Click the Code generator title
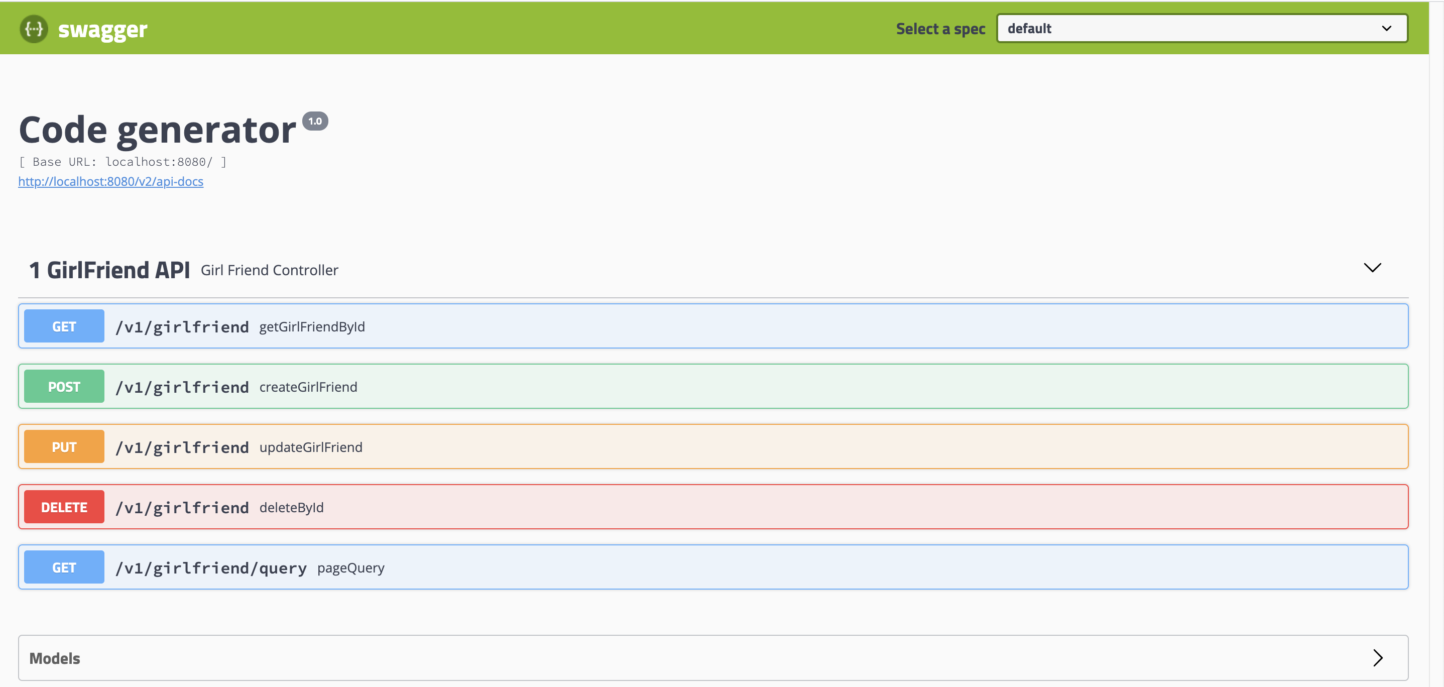 click(x=158, y=130)
